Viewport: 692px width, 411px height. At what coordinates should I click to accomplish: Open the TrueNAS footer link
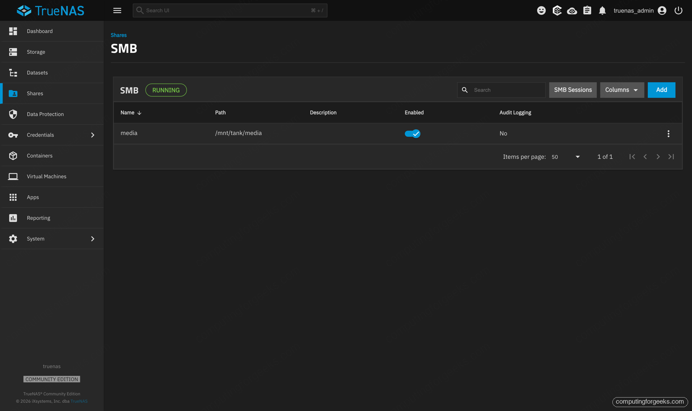coord(79,401)
